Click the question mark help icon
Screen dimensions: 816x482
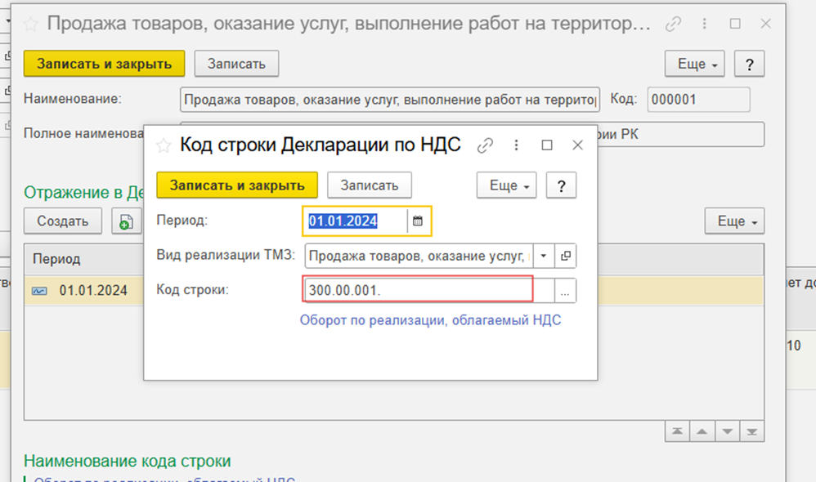coord(561,185)
